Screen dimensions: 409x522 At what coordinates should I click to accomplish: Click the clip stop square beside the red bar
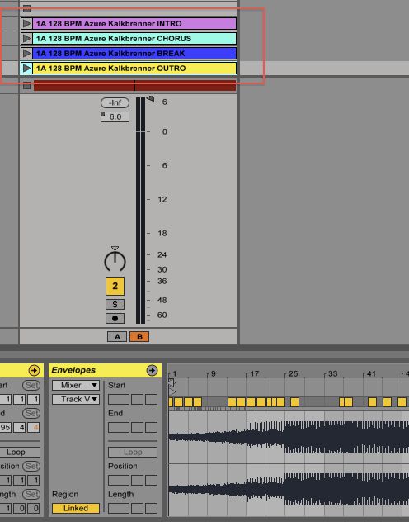[27, 86]
